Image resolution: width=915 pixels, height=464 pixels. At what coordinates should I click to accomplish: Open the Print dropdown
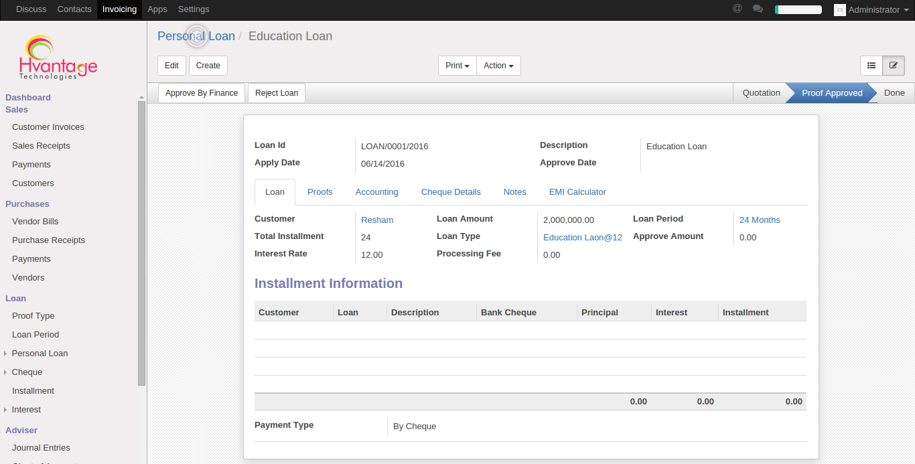pos(457,66)
